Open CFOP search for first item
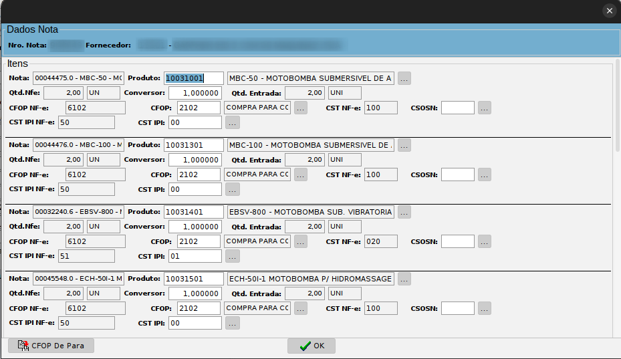 click(300, 108)
